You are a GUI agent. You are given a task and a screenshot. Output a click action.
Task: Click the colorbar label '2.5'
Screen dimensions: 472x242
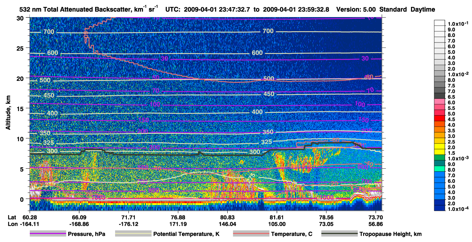(x=451, y=141)
